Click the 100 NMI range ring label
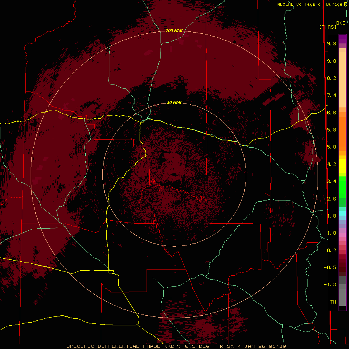This screenshot has height=349, width=349. point(174,31)
